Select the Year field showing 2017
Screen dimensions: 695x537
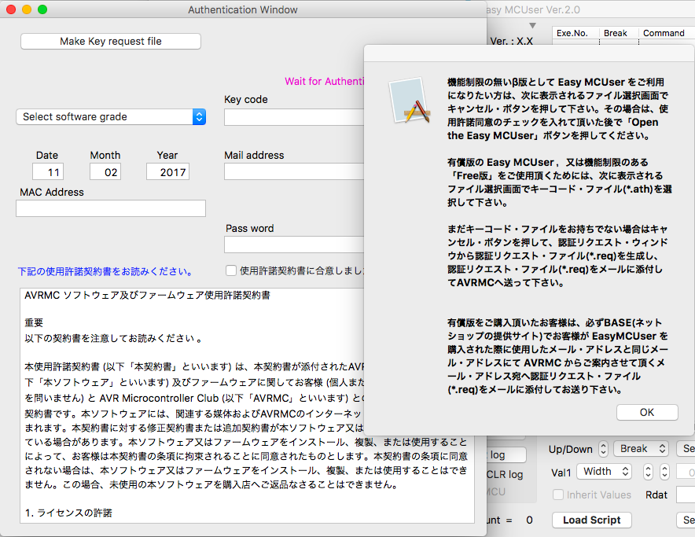pyautogui.click(x=167, y=172)
